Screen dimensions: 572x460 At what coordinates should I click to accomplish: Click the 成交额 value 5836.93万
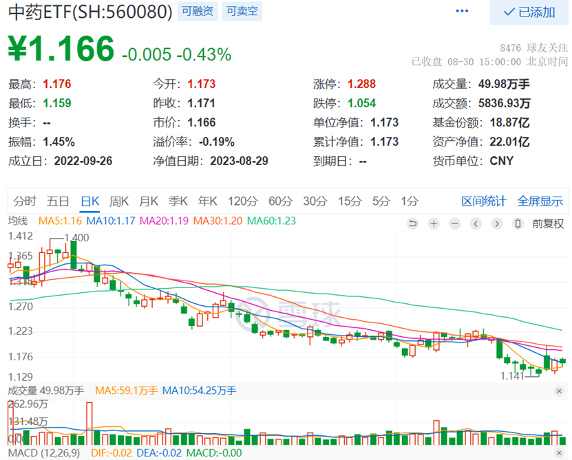[505, 103]
